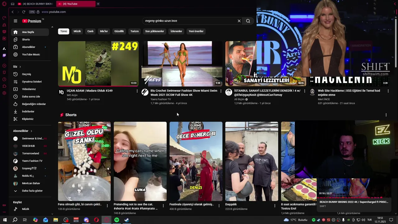Open options for 'Daşşakk' short
This screenshot has height=224, width=398.
[x=275, y=206]
